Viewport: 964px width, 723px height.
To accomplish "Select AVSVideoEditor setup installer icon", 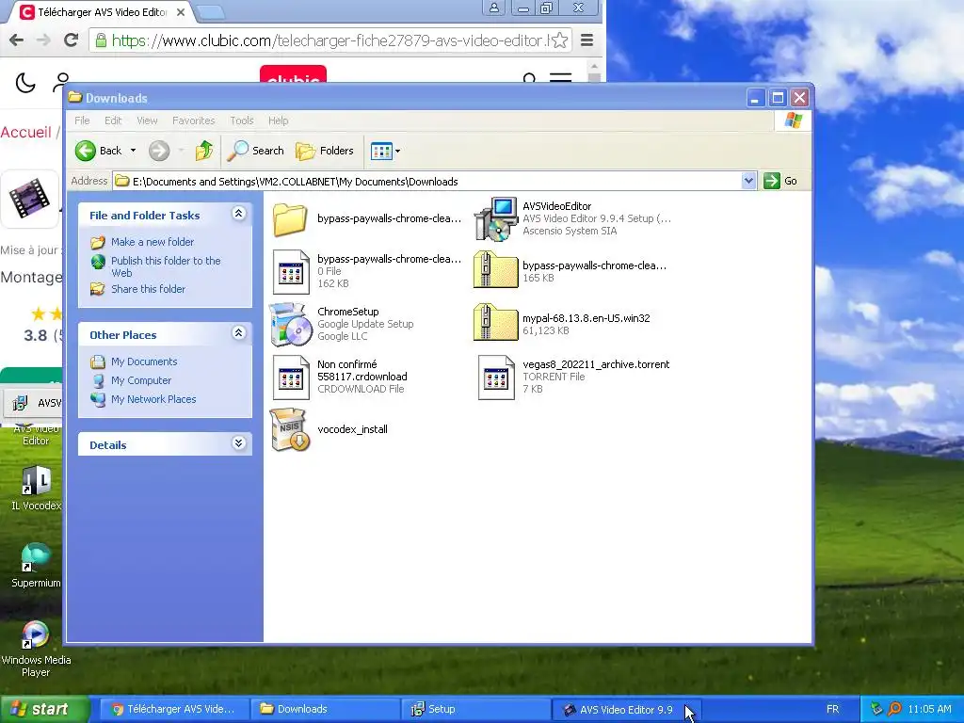I will (495, 218).
